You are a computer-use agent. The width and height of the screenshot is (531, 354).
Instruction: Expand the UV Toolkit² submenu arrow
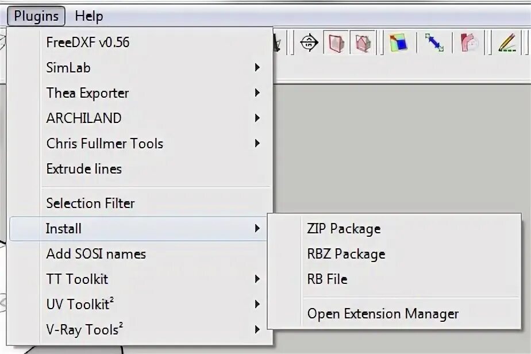tap(257, 304)
